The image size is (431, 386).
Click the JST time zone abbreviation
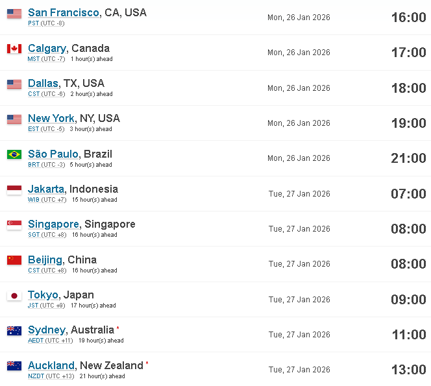click(33, 306)
